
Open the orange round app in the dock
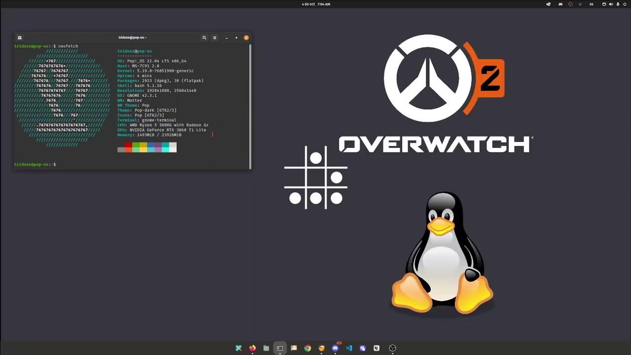coord(321,348)
